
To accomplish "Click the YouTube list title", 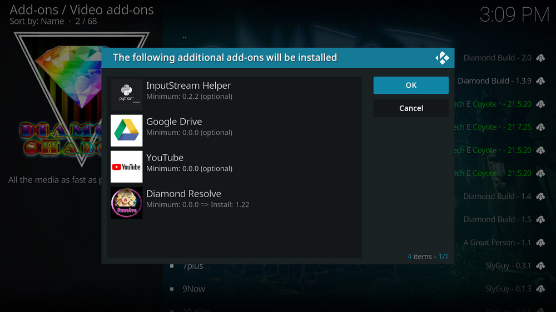I will click(x=165, y=158).
